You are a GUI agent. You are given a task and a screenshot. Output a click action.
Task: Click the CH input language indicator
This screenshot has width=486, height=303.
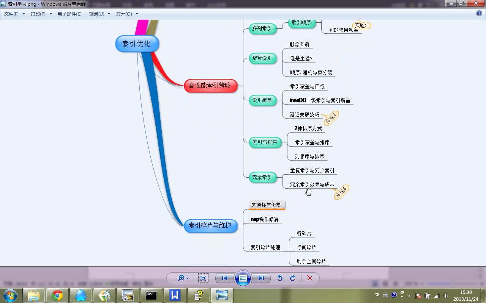coord(377,295)
